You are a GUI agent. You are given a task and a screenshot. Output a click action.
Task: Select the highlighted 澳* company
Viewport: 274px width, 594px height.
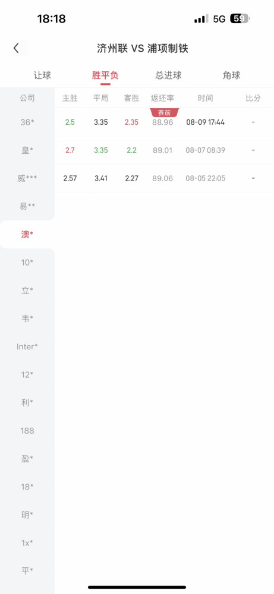pos(27,234)
